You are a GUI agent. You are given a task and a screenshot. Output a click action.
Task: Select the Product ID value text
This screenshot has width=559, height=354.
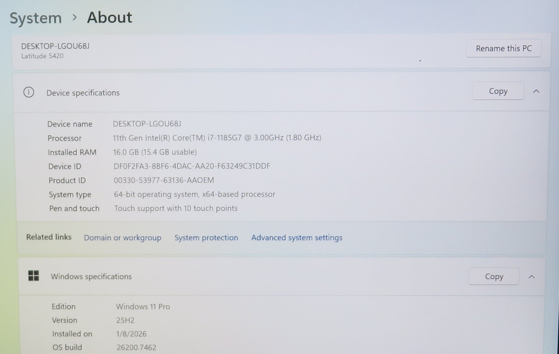(164, 180)
